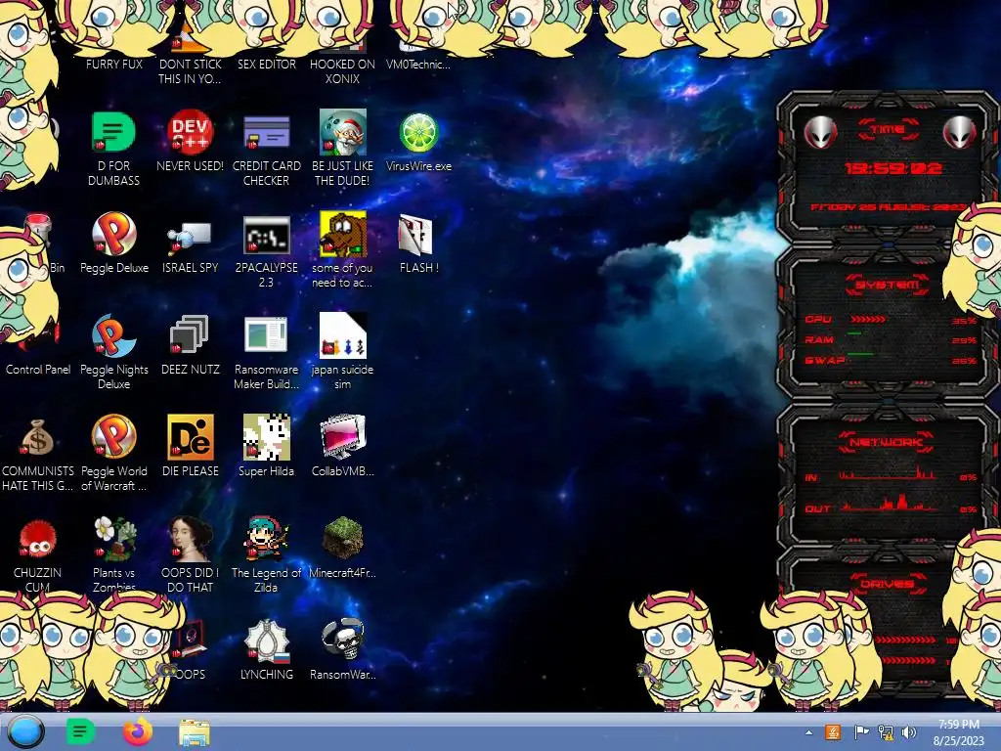Click the NETWORK widget header
Screen dimensions: 1001x751
(888, 441)
